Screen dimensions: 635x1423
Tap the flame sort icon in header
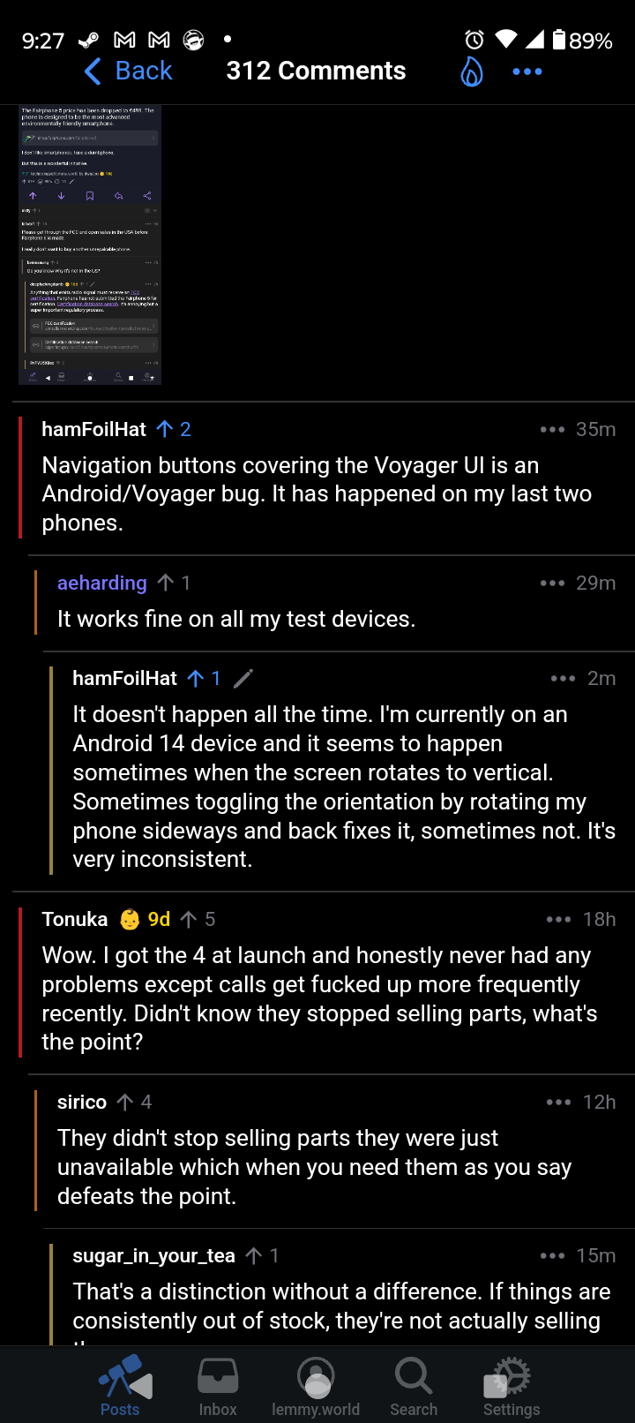tap(472, 72)
